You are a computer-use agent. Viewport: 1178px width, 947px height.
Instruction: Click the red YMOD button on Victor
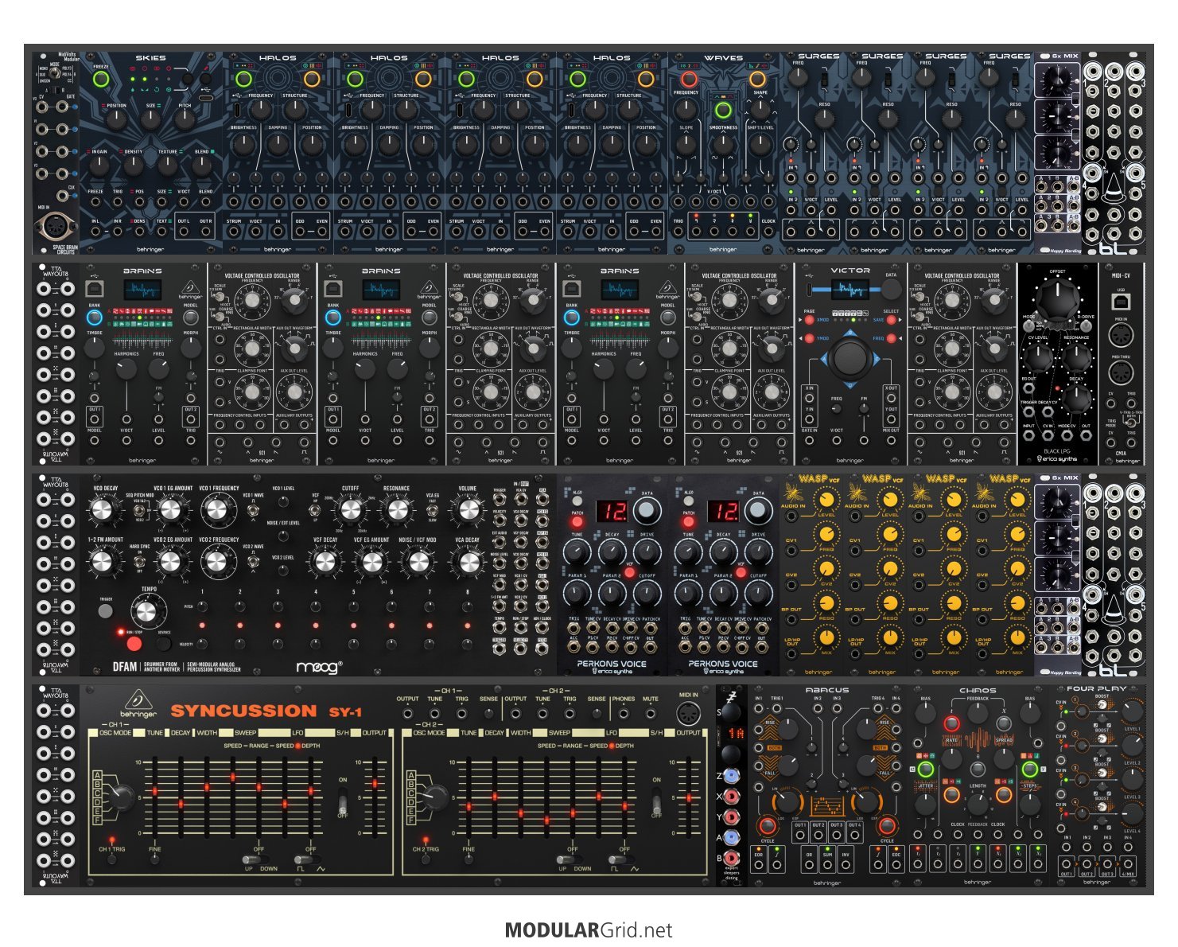pos(809,339)
